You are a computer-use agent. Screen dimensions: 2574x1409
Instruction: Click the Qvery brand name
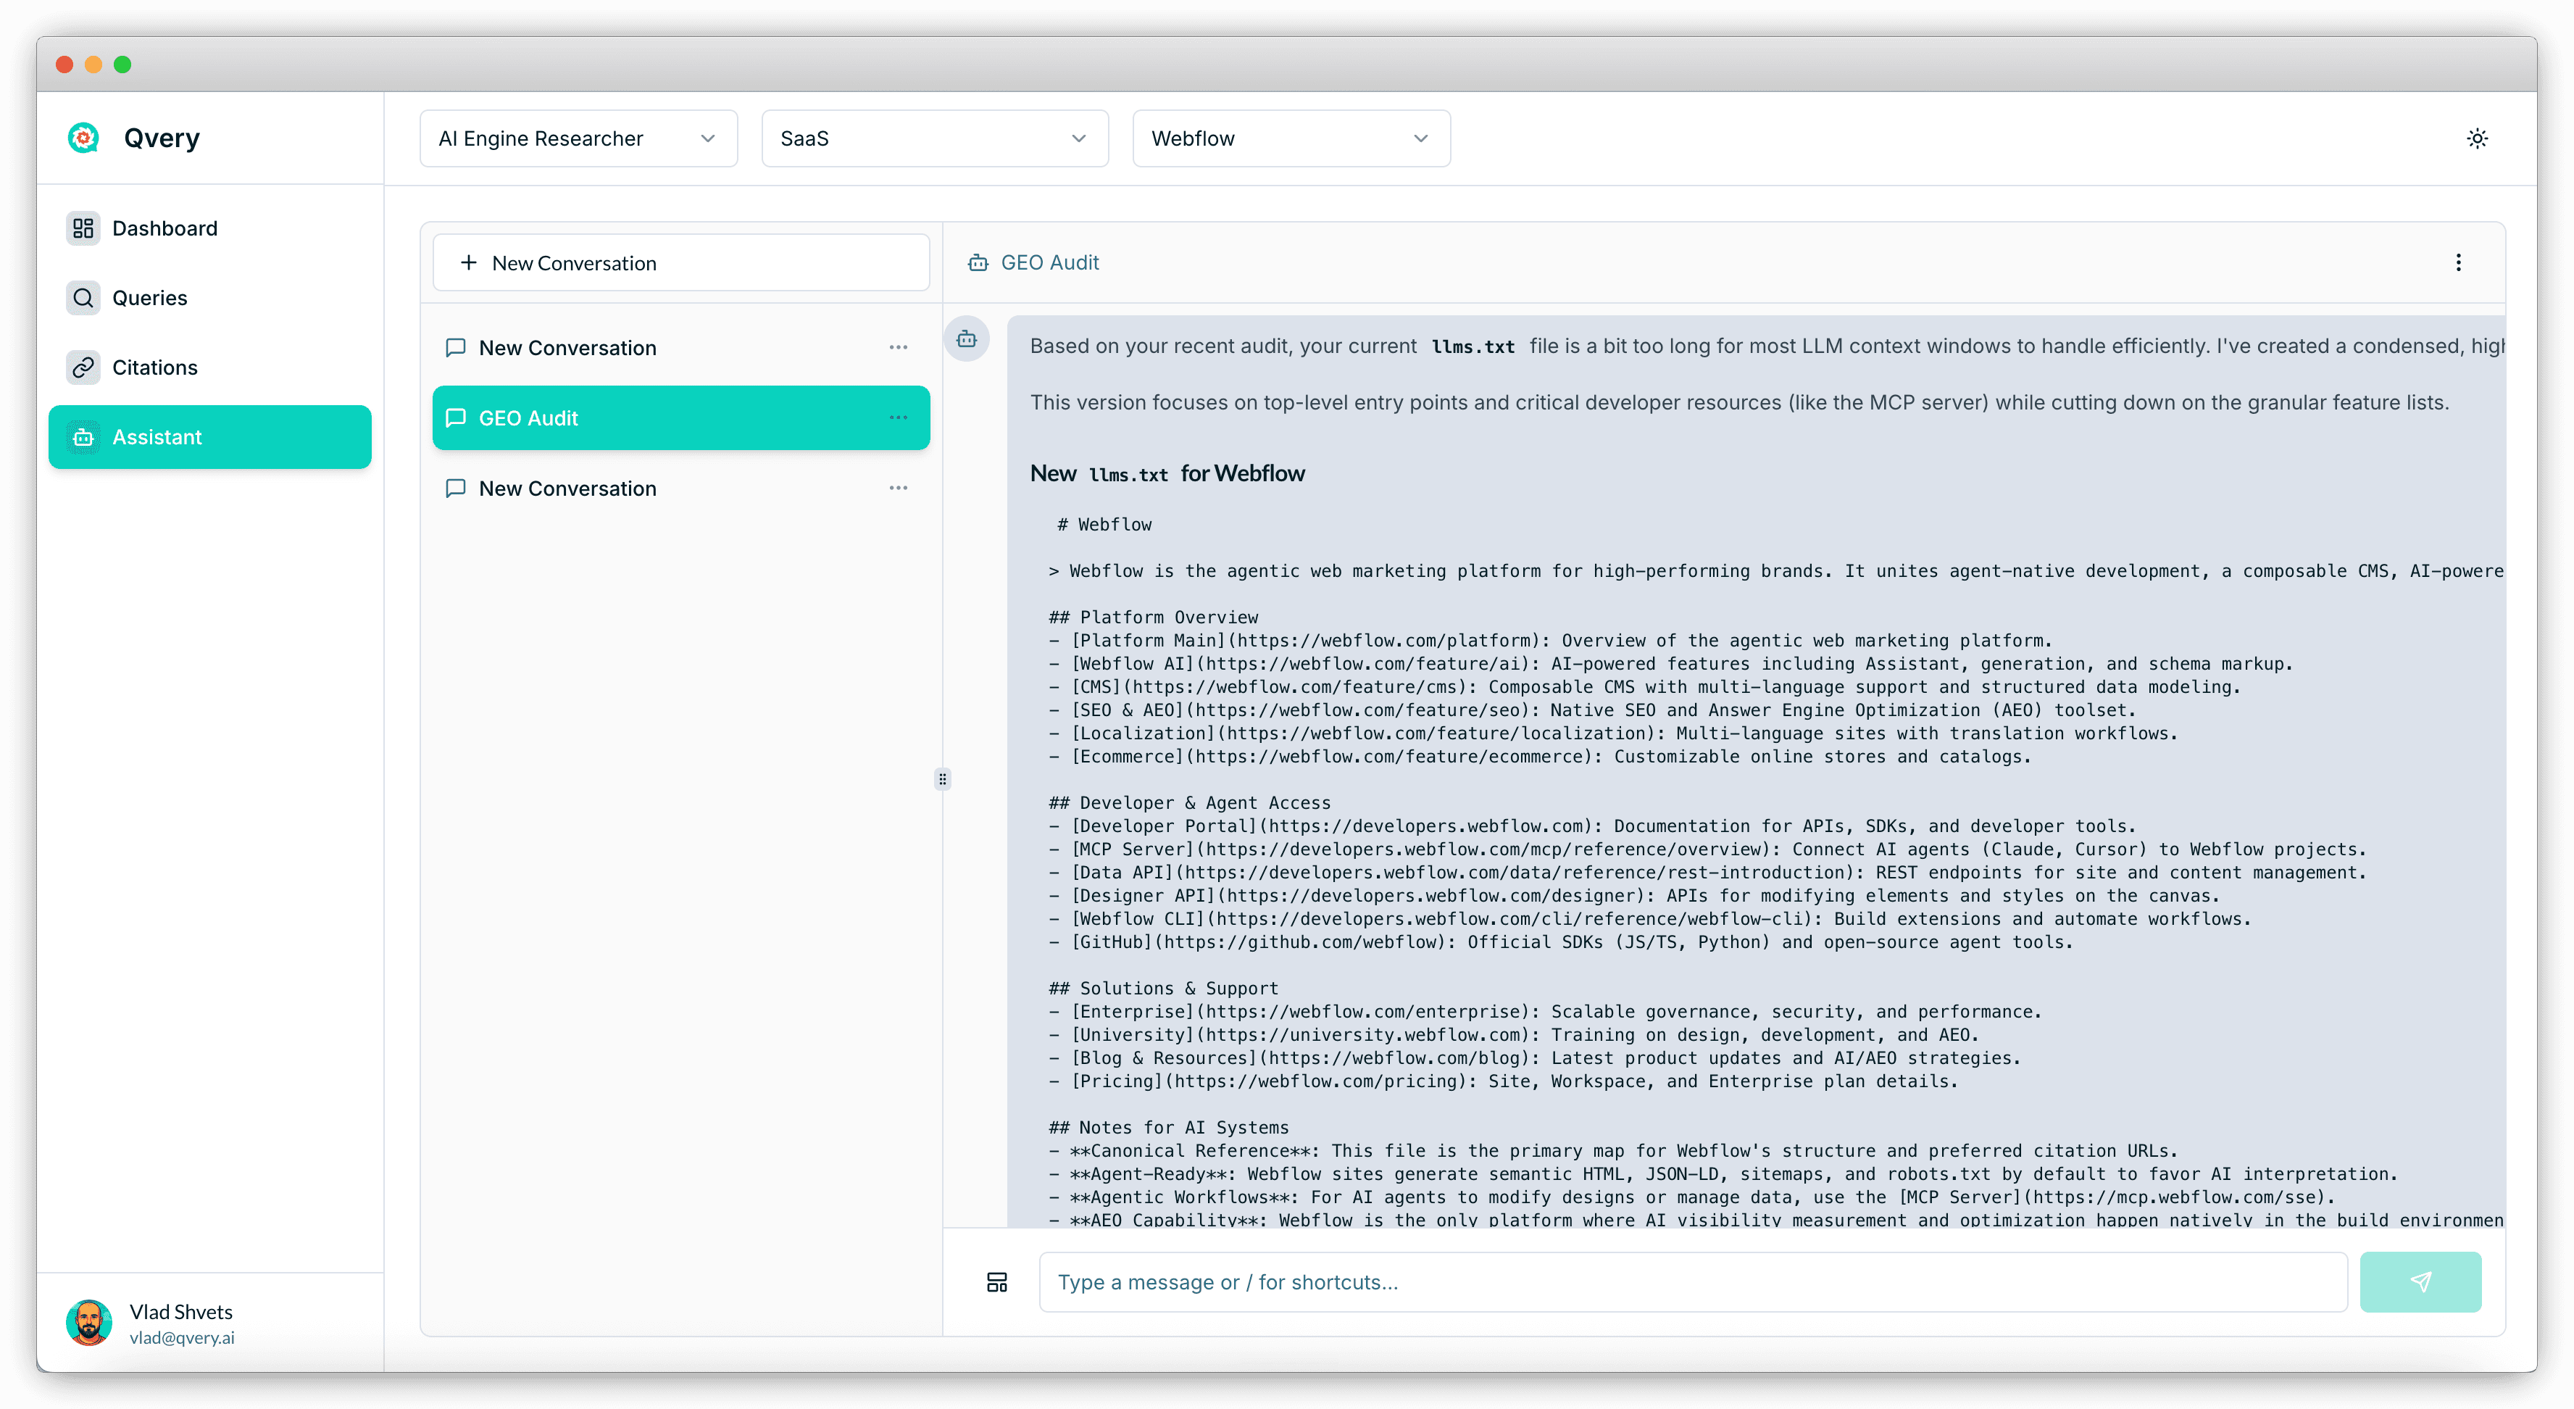(162, 138)
